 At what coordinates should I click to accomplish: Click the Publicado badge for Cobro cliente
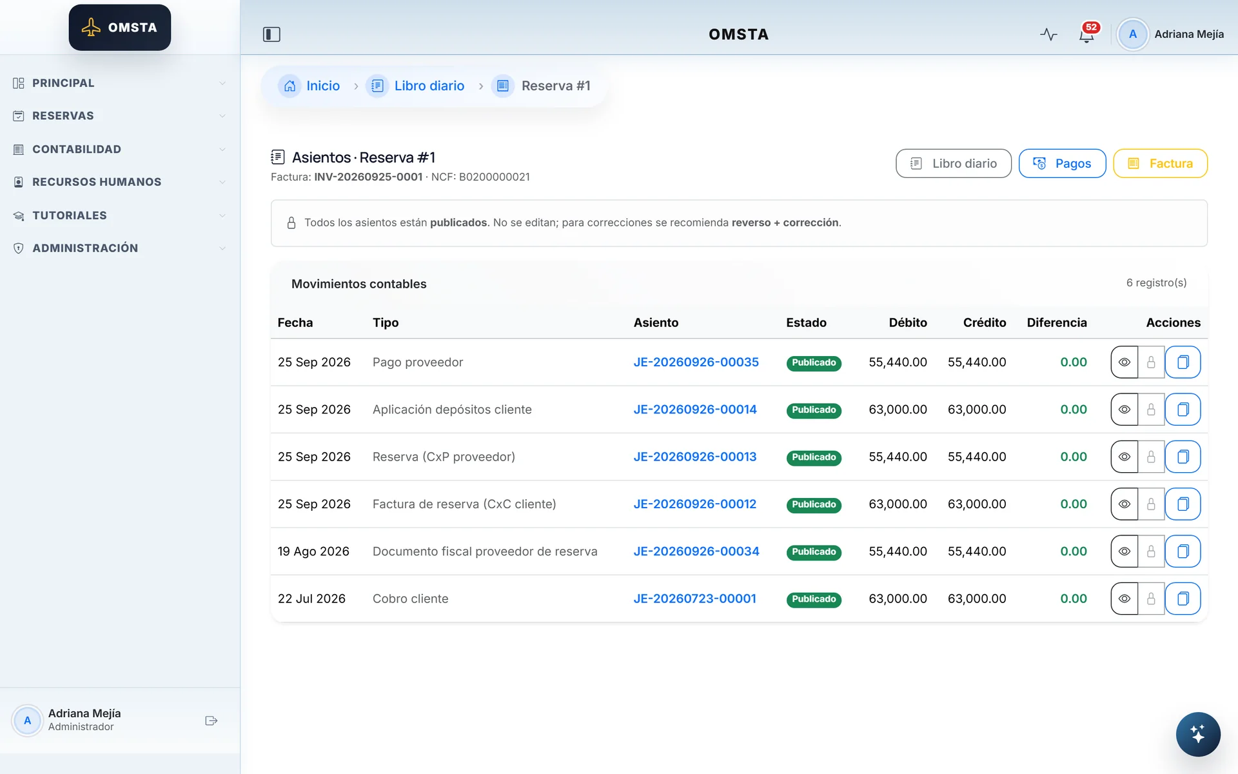(814, 599)
